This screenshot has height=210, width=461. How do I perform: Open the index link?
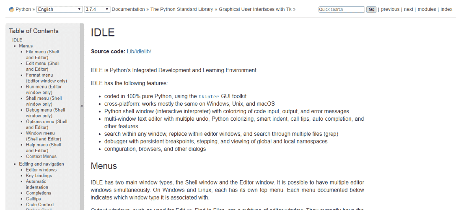point(446,9)
